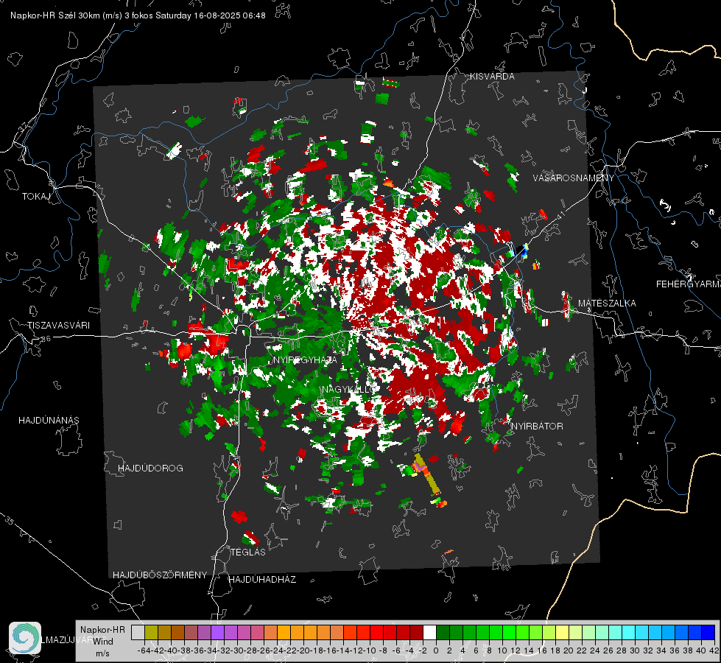Select the NYÍREGYHÁZA city label
Image resolution: width=721 pixels, height=663 pixels.
point(305,360)
